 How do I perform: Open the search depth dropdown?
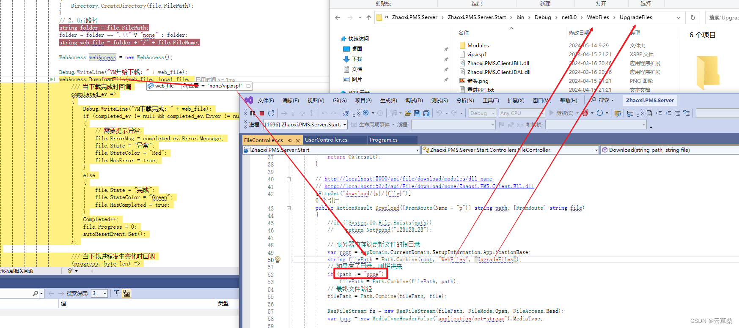104,293
